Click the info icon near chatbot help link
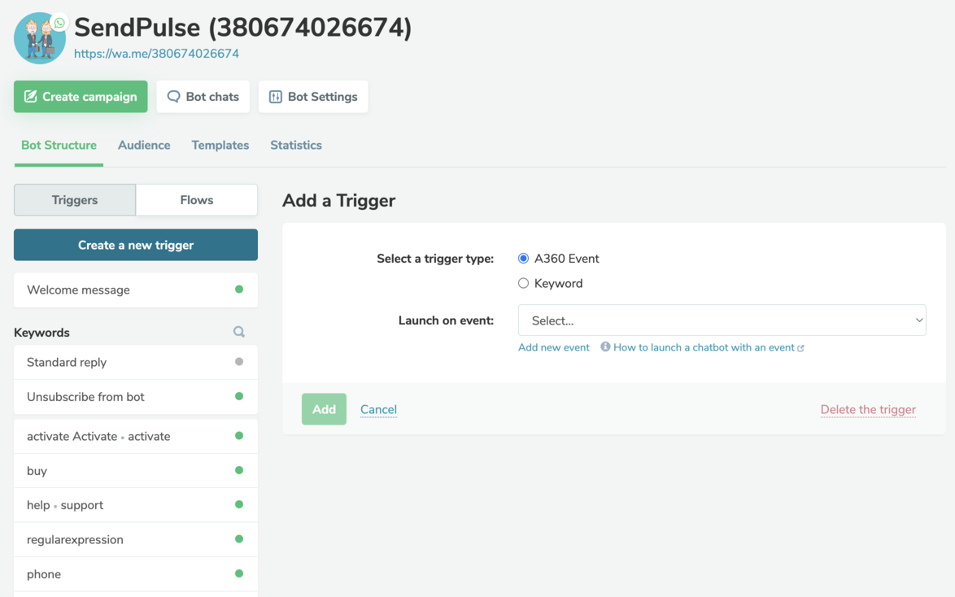Image resolution: width=955 pixels, height=597 pixels. [x=605, y=347]
